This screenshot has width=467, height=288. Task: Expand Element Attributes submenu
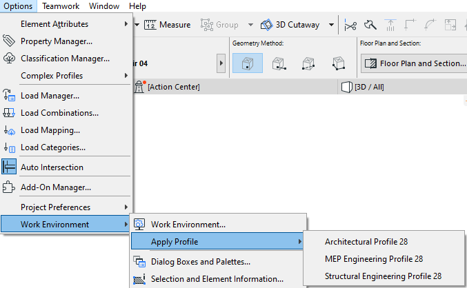click(x=66, y=24)
